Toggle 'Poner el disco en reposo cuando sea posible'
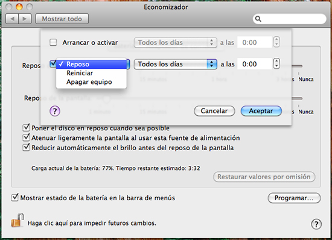 pos(26,127)
